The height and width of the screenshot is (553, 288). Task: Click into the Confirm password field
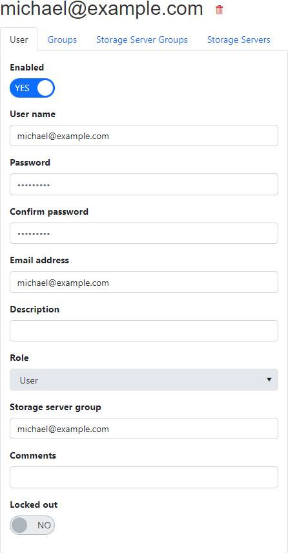[144, 233]
